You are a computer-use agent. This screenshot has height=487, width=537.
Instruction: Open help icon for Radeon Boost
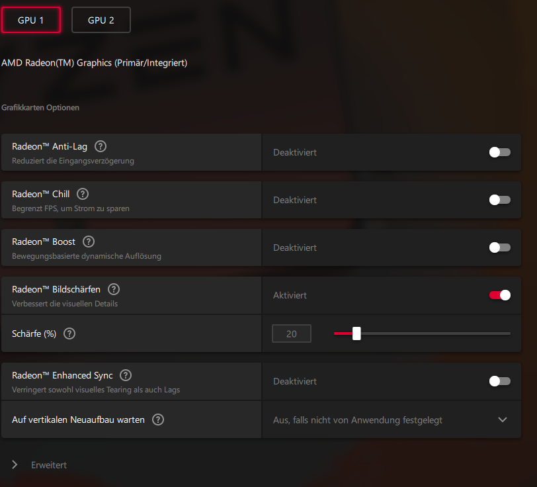pyautogui.click(x=89, y=242)
